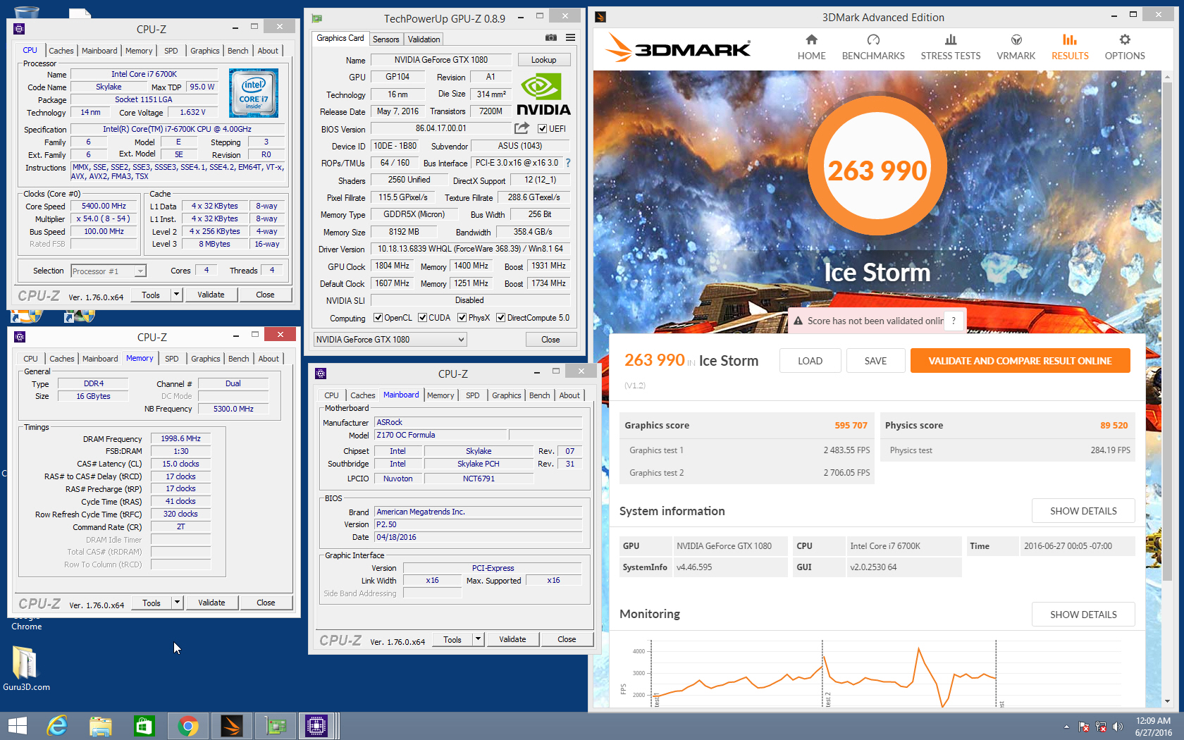Click 3DMark vertical scrollbar thumb
The height and width of the screenshot is (740, 1184).
click(1168, 331)
